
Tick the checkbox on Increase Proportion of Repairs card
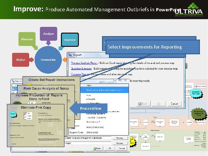click(x=28, y=103)
